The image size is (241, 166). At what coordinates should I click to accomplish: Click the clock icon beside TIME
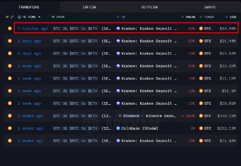click(x=19, y=17)
